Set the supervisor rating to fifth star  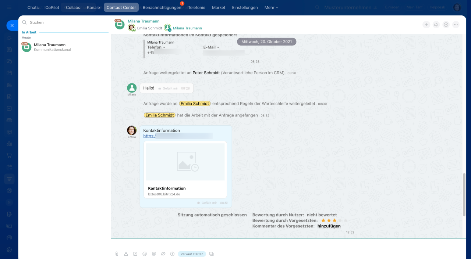click(346, 220)
